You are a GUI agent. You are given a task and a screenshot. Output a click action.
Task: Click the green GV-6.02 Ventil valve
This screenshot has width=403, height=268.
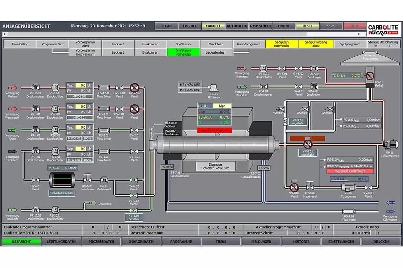tap(134, 180)
